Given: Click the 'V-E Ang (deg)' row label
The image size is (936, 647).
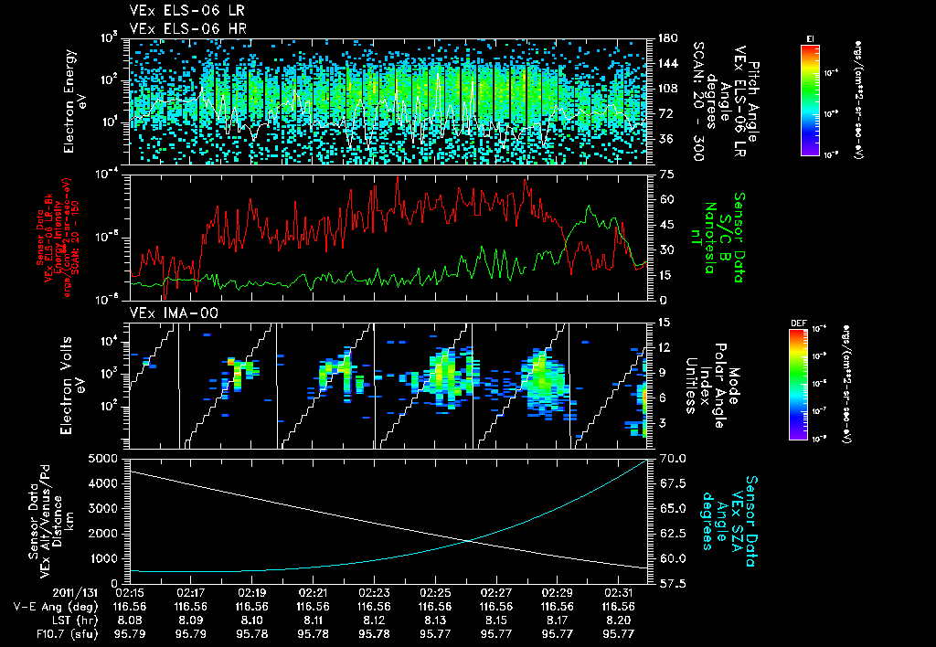Looking at the screenshot, I should point(56,607).
